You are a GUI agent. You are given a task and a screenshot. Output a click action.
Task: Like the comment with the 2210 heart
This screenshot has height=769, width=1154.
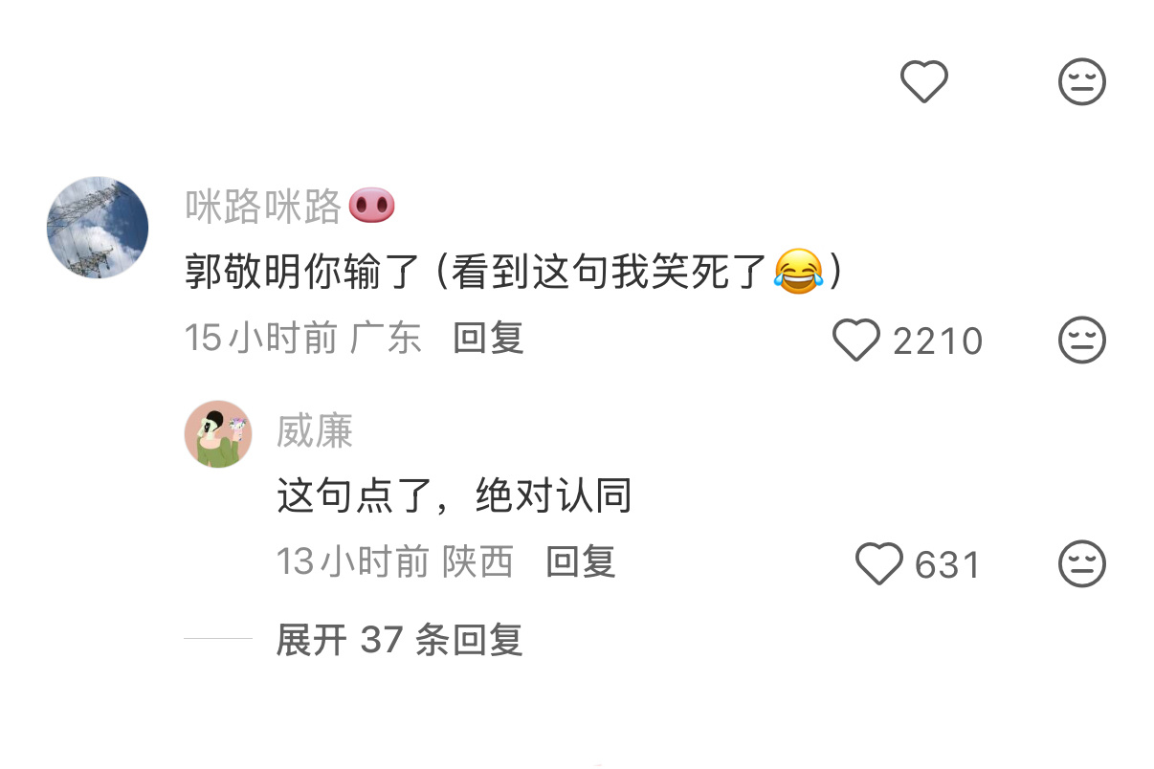tap(856, 341)
